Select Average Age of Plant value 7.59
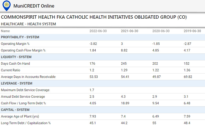Image resolution: width=205 pixels, height=126 pixels. coord(187,116)
